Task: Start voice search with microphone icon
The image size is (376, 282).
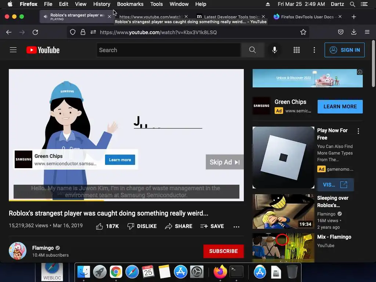Action: click(x=275, y=50)
